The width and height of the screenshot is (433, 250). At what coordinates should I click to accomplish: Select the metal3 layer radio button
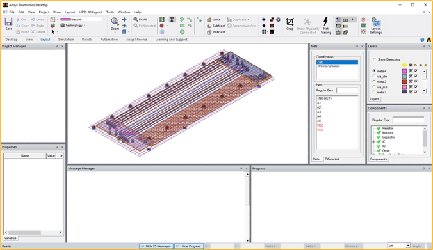pos(374,82)
